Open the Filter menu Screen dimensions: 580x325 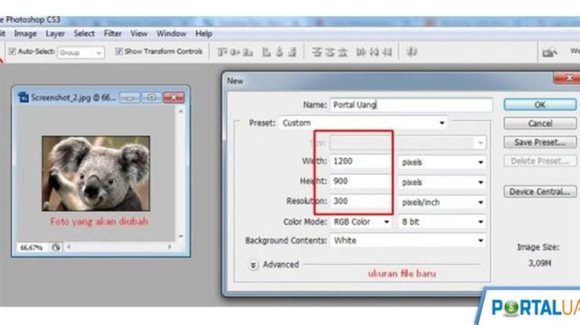112,34
